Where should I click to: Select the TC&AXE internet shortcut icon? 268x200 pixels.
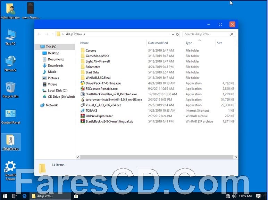click(83, 111)
